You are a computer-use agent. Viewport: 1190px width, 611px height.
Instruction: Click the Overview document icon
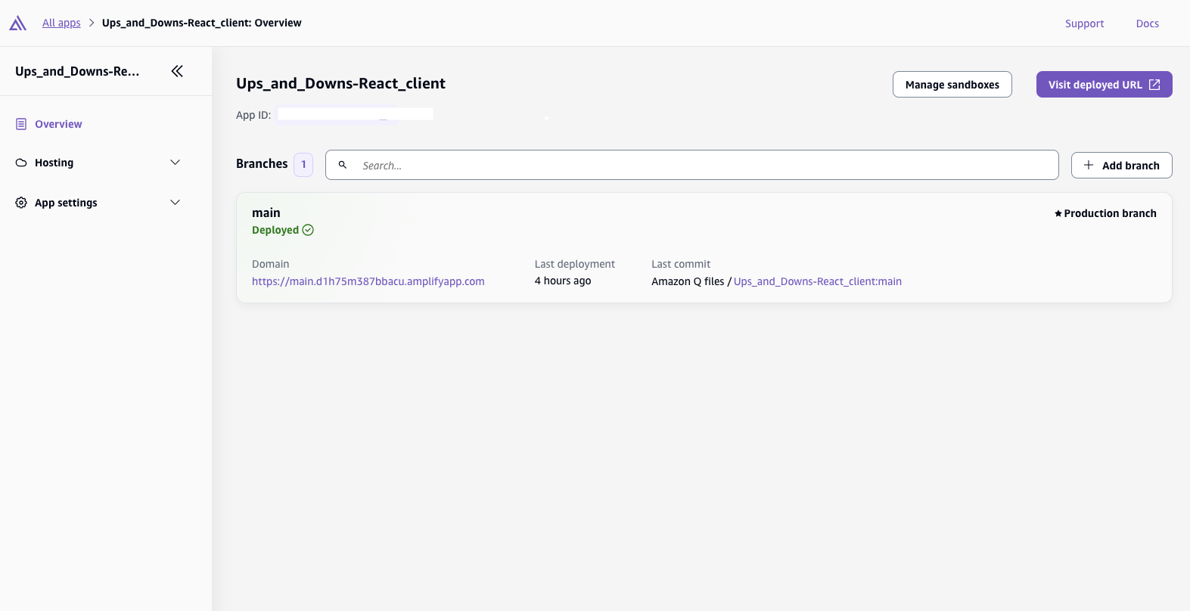[x=21, y=124]
